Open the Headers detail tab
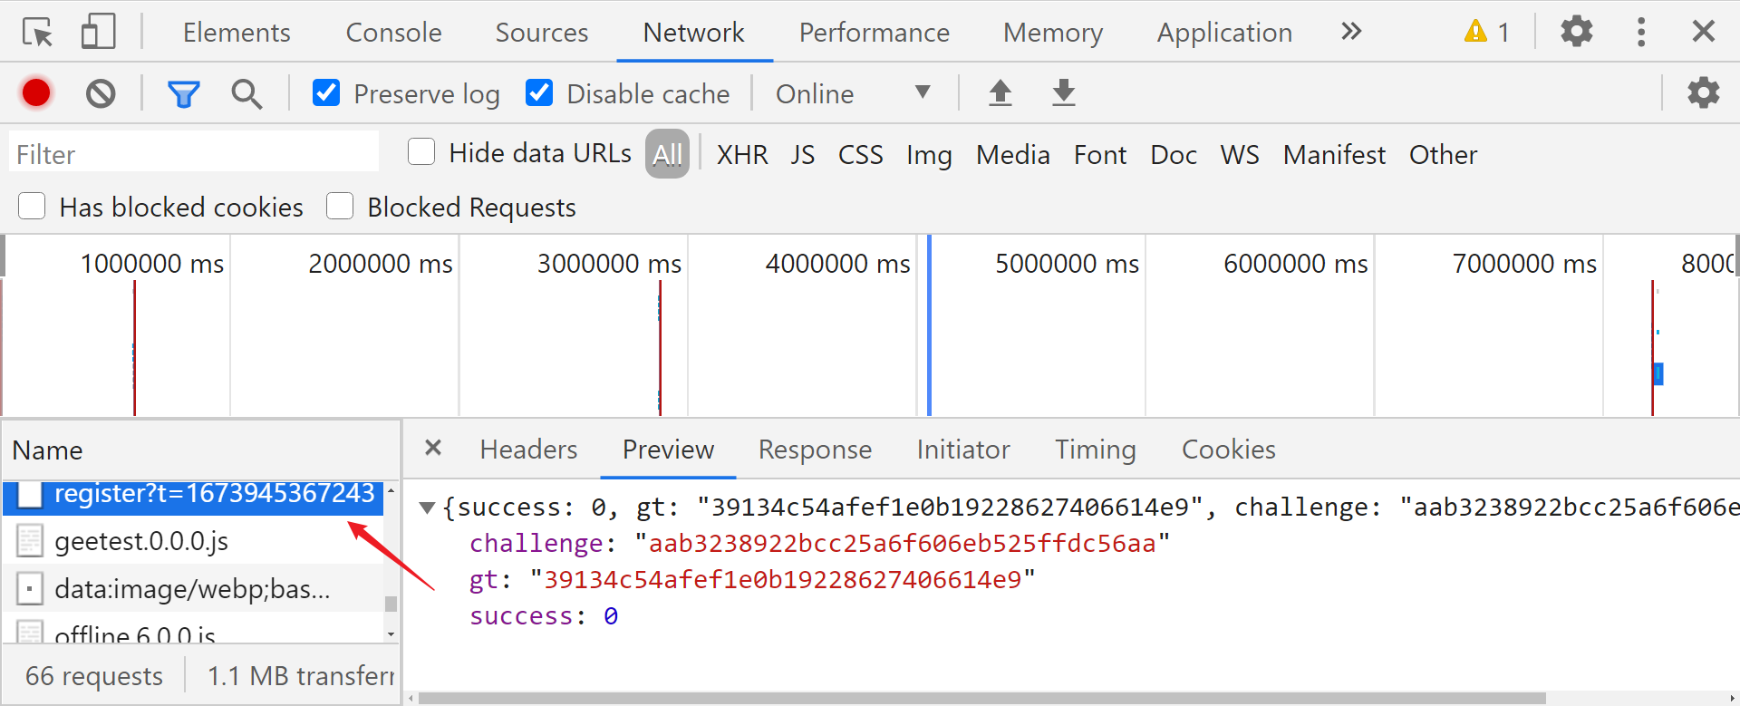This screenshot has width=1740, height=706. tap(528, 450)
